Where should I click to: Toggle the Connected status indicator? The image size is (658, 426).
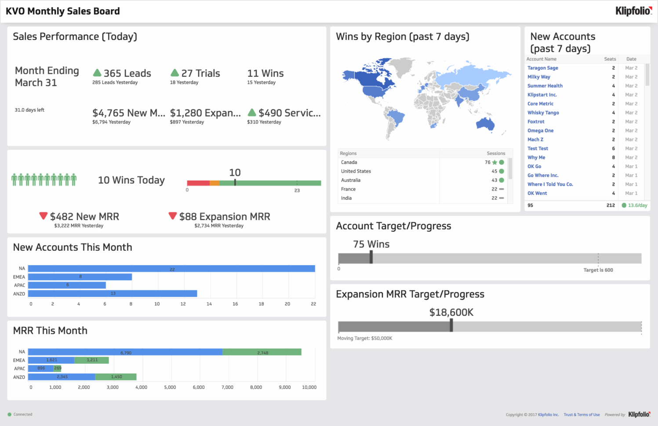point(10,414)
